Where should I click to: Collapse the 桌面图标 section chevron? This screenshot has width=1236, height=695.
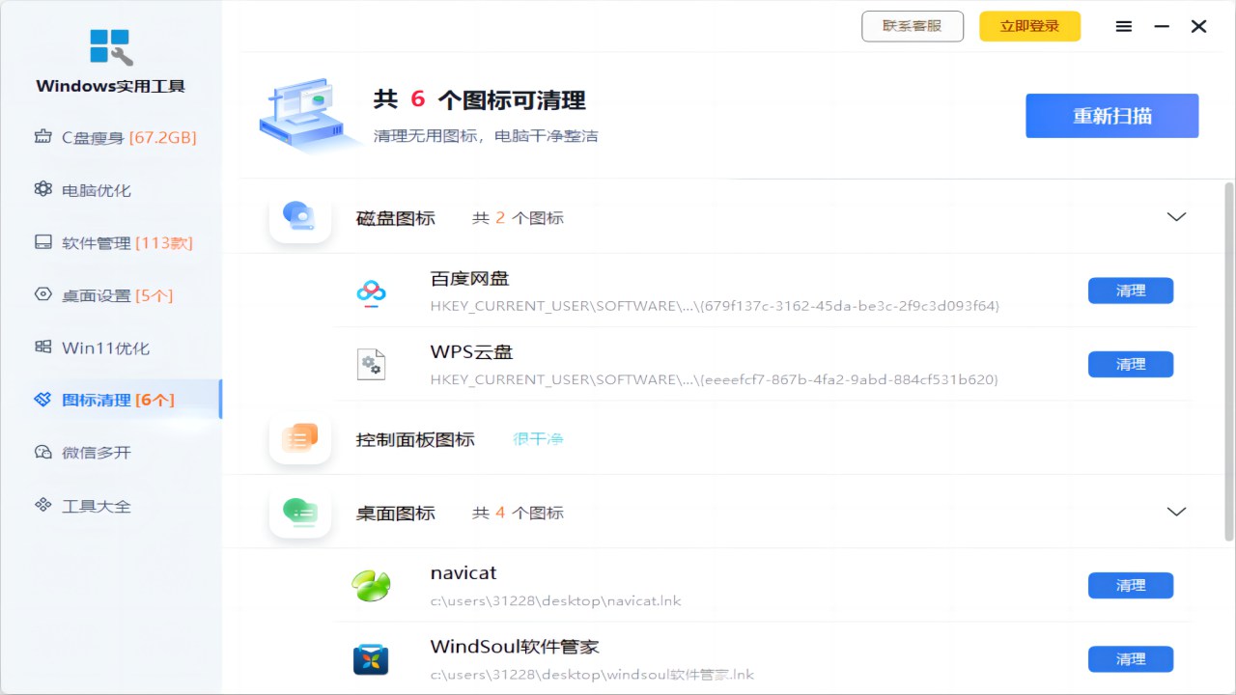1176,512
